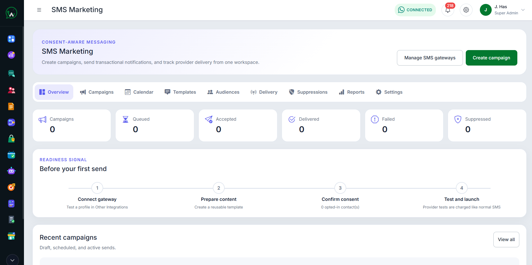Click the Failed exclamation stat icon

coord(375,119)
